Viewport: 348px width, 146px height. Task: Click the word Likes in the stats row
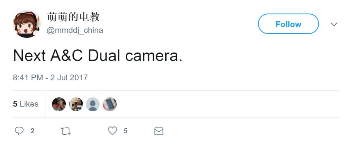pyautogui.click(x=29, y=104)
